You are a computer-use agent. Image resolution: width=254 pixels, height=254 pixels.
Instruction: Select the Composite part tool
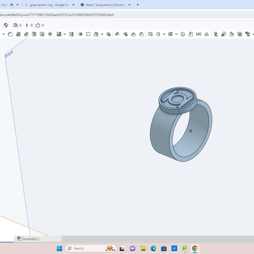tap(206, 34)
